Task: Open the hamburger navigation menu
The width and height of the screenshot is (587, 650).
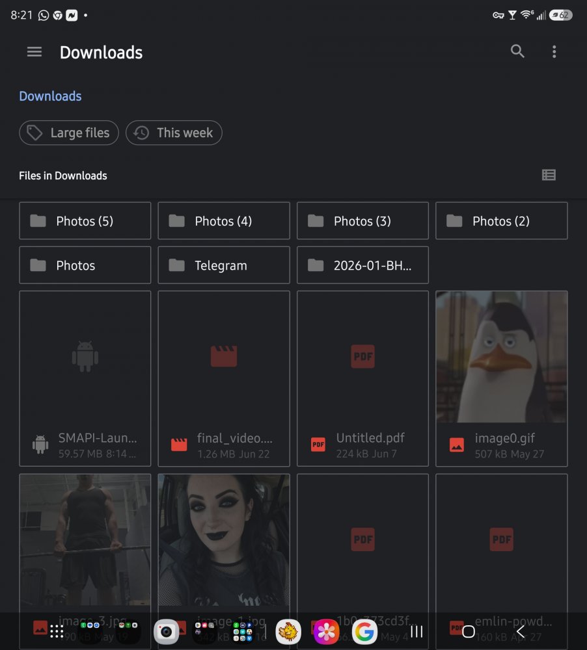Action: point(34,52)
